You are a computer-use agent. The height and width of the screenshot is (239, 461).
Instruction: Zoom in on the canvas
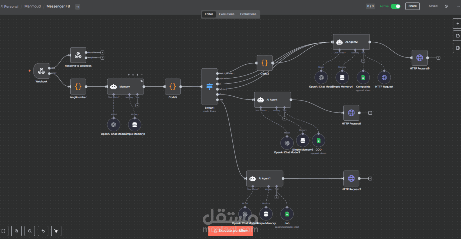pos(17,231)
